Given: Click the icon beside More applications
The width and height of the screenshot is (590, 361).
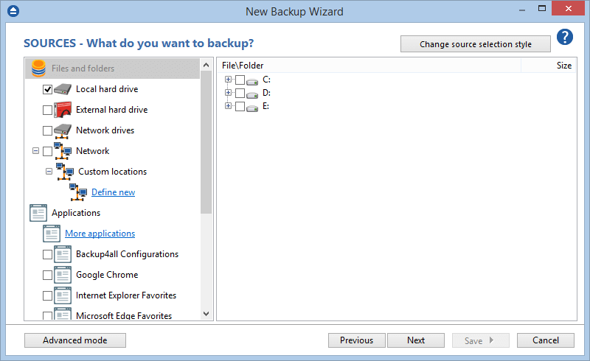Looking at the screenshot, I should pyautogui.click(x=52, y=234).
